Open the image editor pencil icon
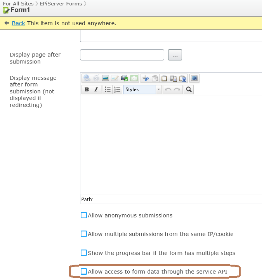The height and width of the screenshot is (279, 262). click(115, 78)
